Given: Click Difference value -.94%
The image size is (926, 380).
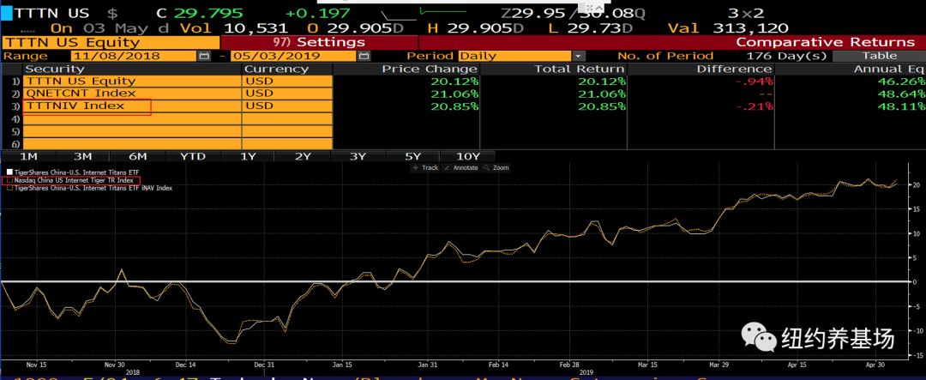Looking at the screenshot, I should point(754,81).
